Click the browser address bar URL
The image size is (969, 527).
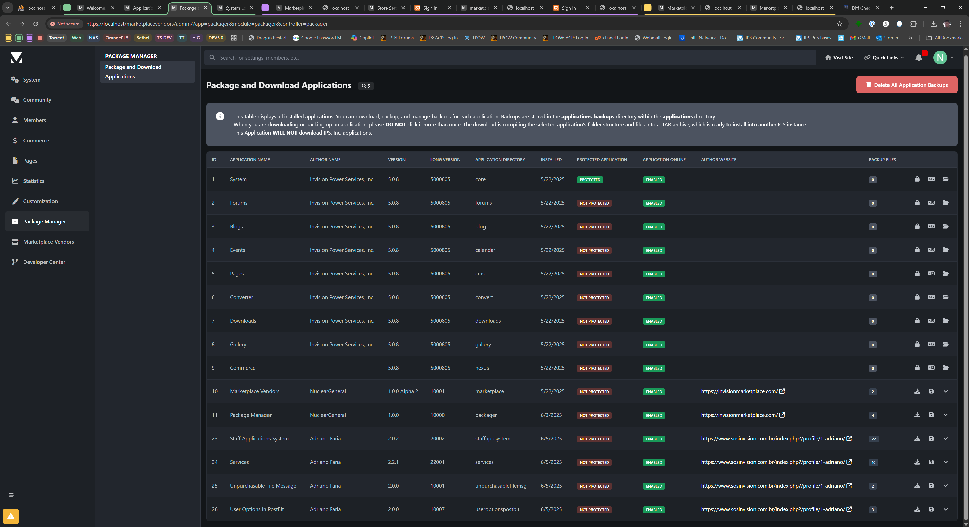coord(207,24)
